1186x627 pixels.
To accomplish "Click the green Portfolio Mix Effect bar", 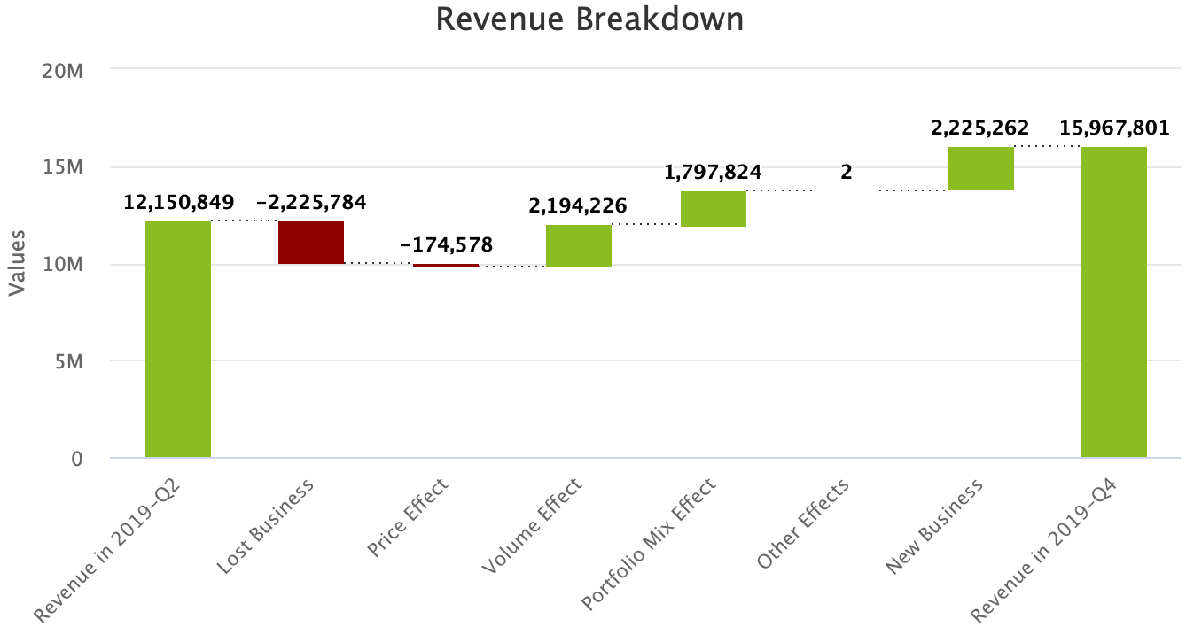I will (713, 209).
